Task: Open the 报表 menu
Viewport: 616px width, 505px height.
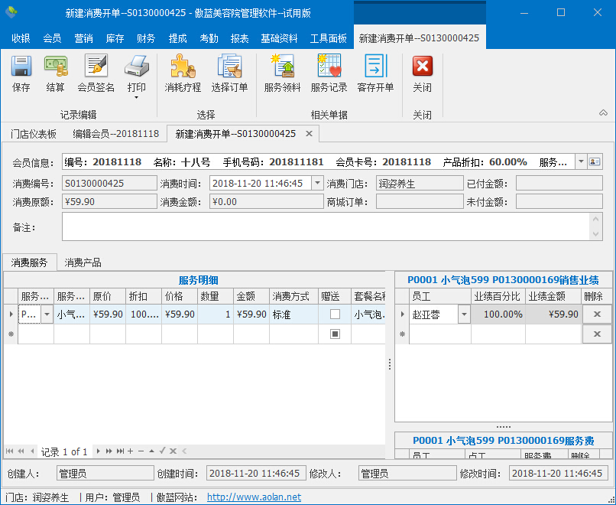Action: tap(240, 38)
